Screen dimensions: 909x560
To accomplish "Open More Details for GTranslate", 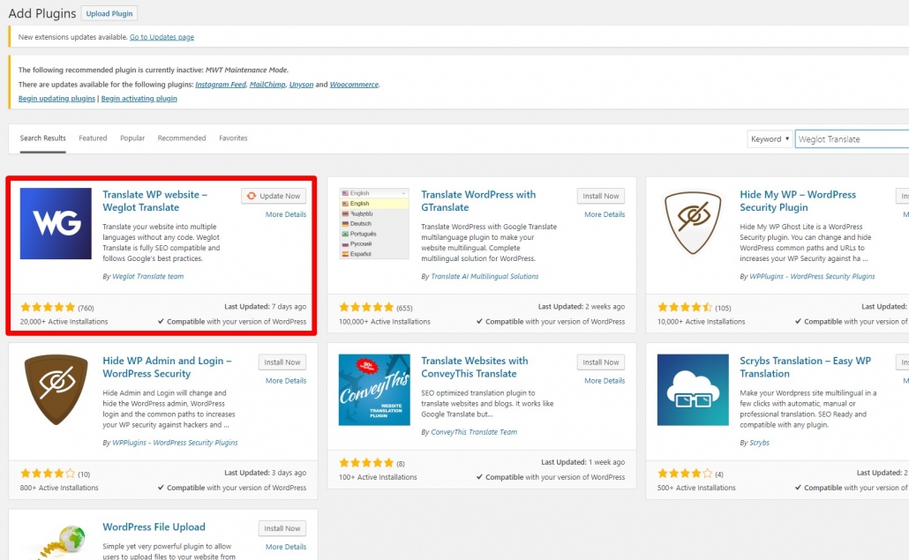I will [x=605, y=214].
